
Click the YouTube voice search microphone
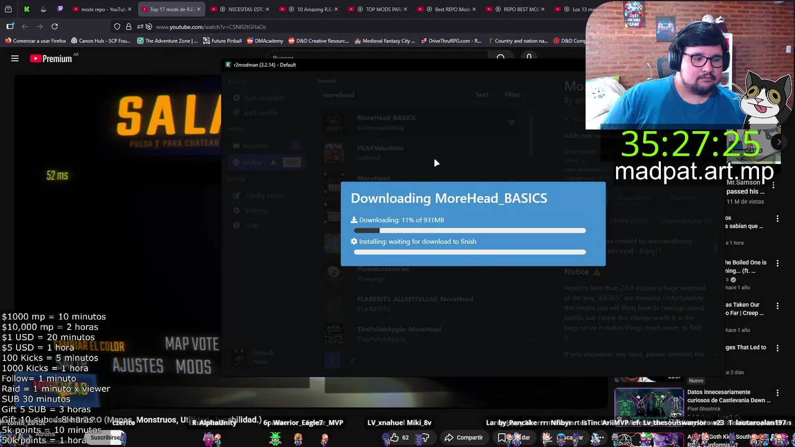pyautogui.click(x=529, y=57)
